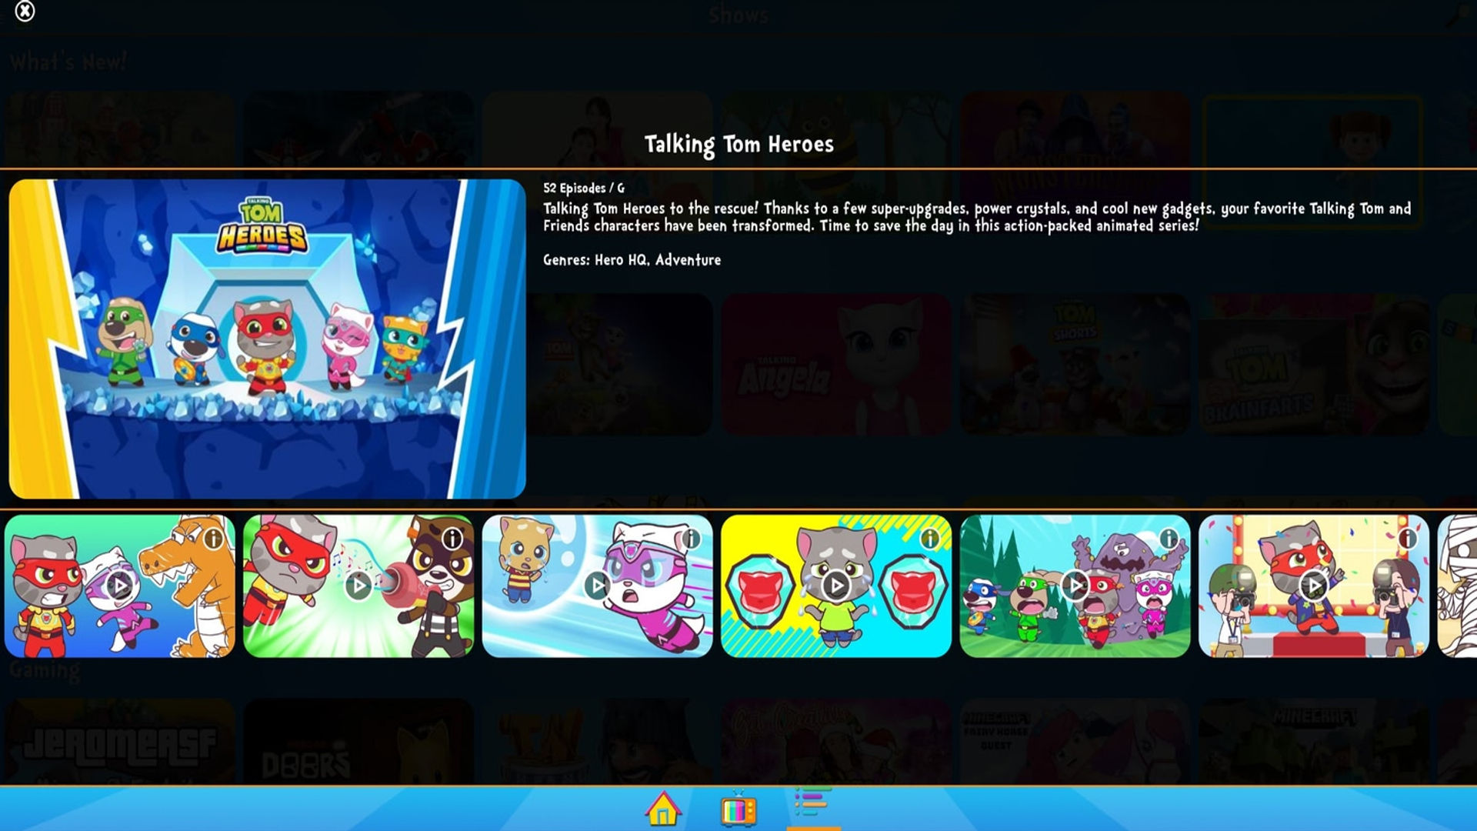The width and height of the screenshot is (1477, 831).
Task: Click the Tom Heroes series poster
Action: 267,339
